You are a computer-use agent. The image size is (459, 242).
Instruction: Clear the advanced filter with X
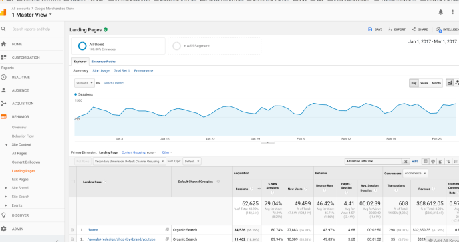point(406,162)
